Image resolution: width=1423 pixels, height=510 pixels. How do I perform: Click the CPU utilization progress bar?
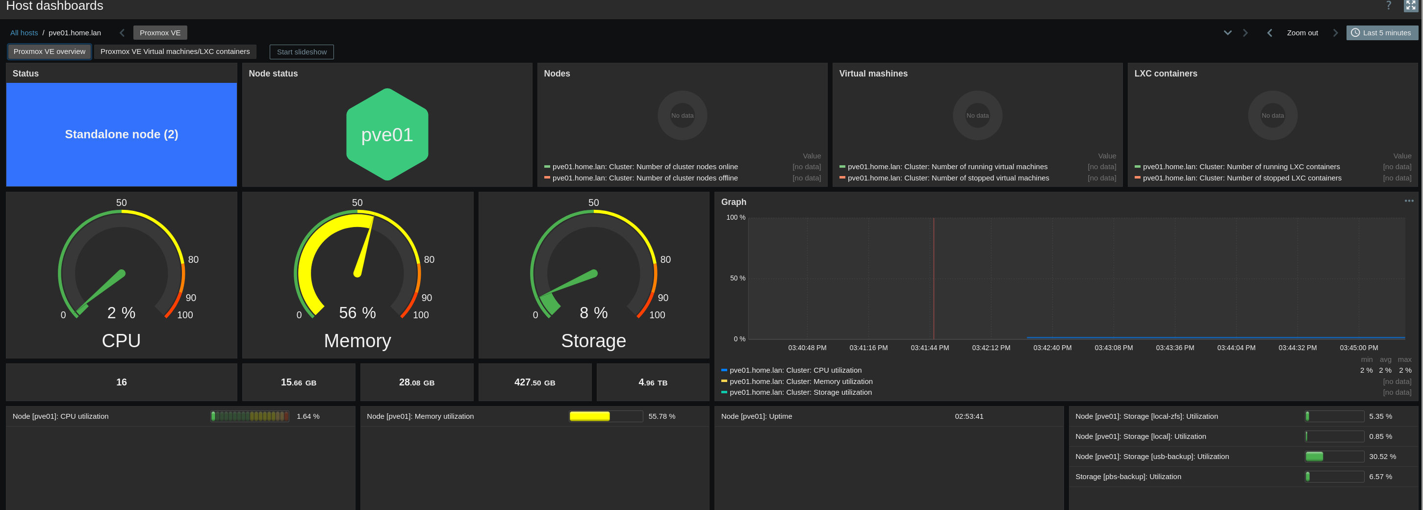point(250,416)
